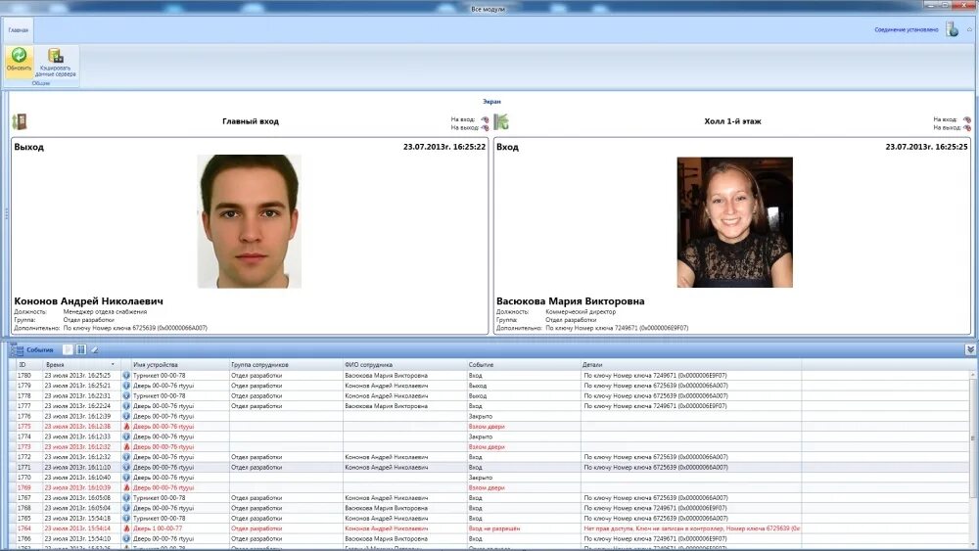Click 'Соединение установлено' status text
Viewport: 979px width, 551px height.
click(x=906, y=29)
